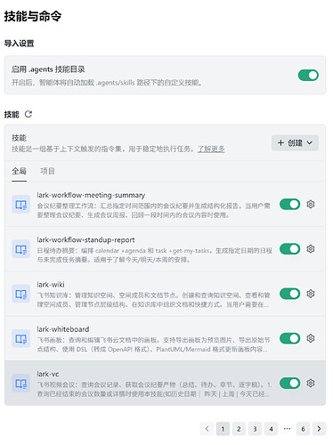Open the 创建 dropdown button
The width and height of the screenshot is (333, 445).
coord(295,143)
